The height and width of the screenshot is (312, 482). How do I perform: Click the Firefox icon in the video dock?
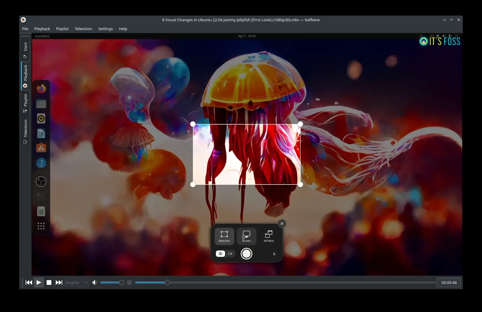pyautogui.click(x=41, y=88)
